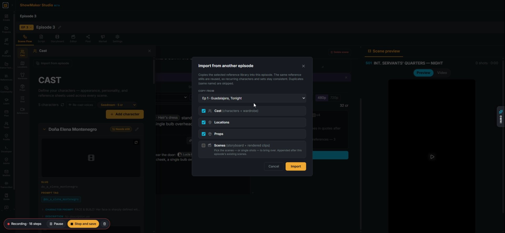
Task: Open the Editor tab
Action: [x=73, y=38]
